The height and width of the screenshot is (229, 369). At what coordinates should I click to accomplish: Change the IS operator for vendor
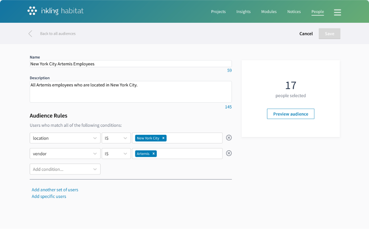coord(116,154)
